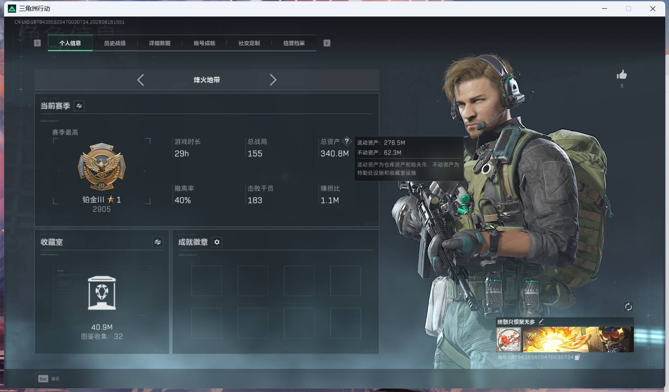This screenshot has height=392, width=669.
Task: Click the 烽火地带 mode title
Action: click(207, 80)
